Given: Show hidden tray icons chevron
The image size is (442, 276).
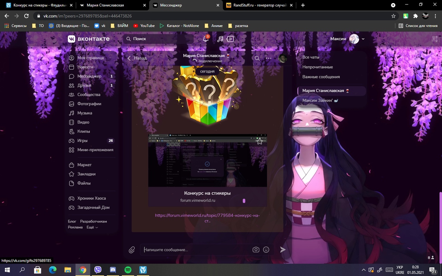Looking at the screenshot, I should 364,270.
